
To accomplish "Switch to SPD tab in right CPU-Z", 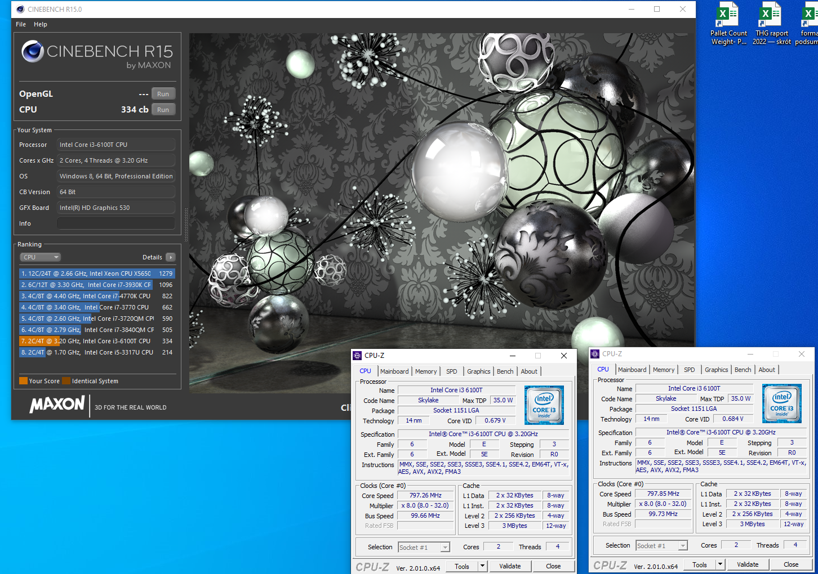I will (x=690, y=370).
